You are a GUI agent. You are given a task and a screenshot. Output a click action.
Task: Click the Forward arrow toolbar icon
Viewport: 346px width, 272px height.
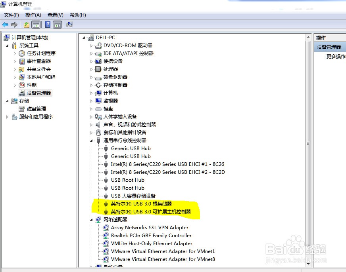(14, 25)
